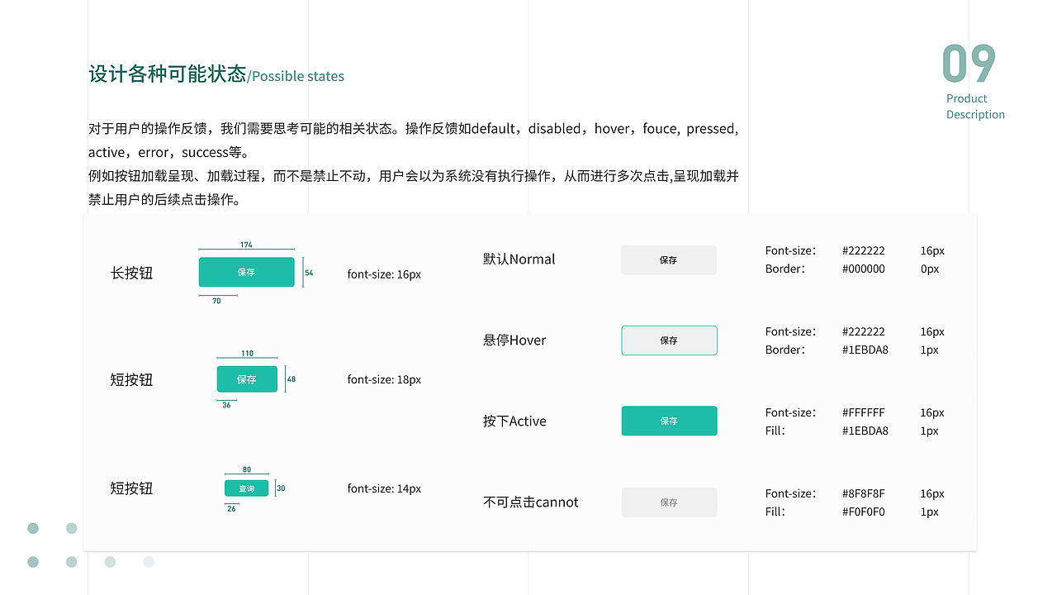Click the 按下Active green 保存 button
Screen dimensions: 1057x595
pyautogui.click(x=669, y=421)
